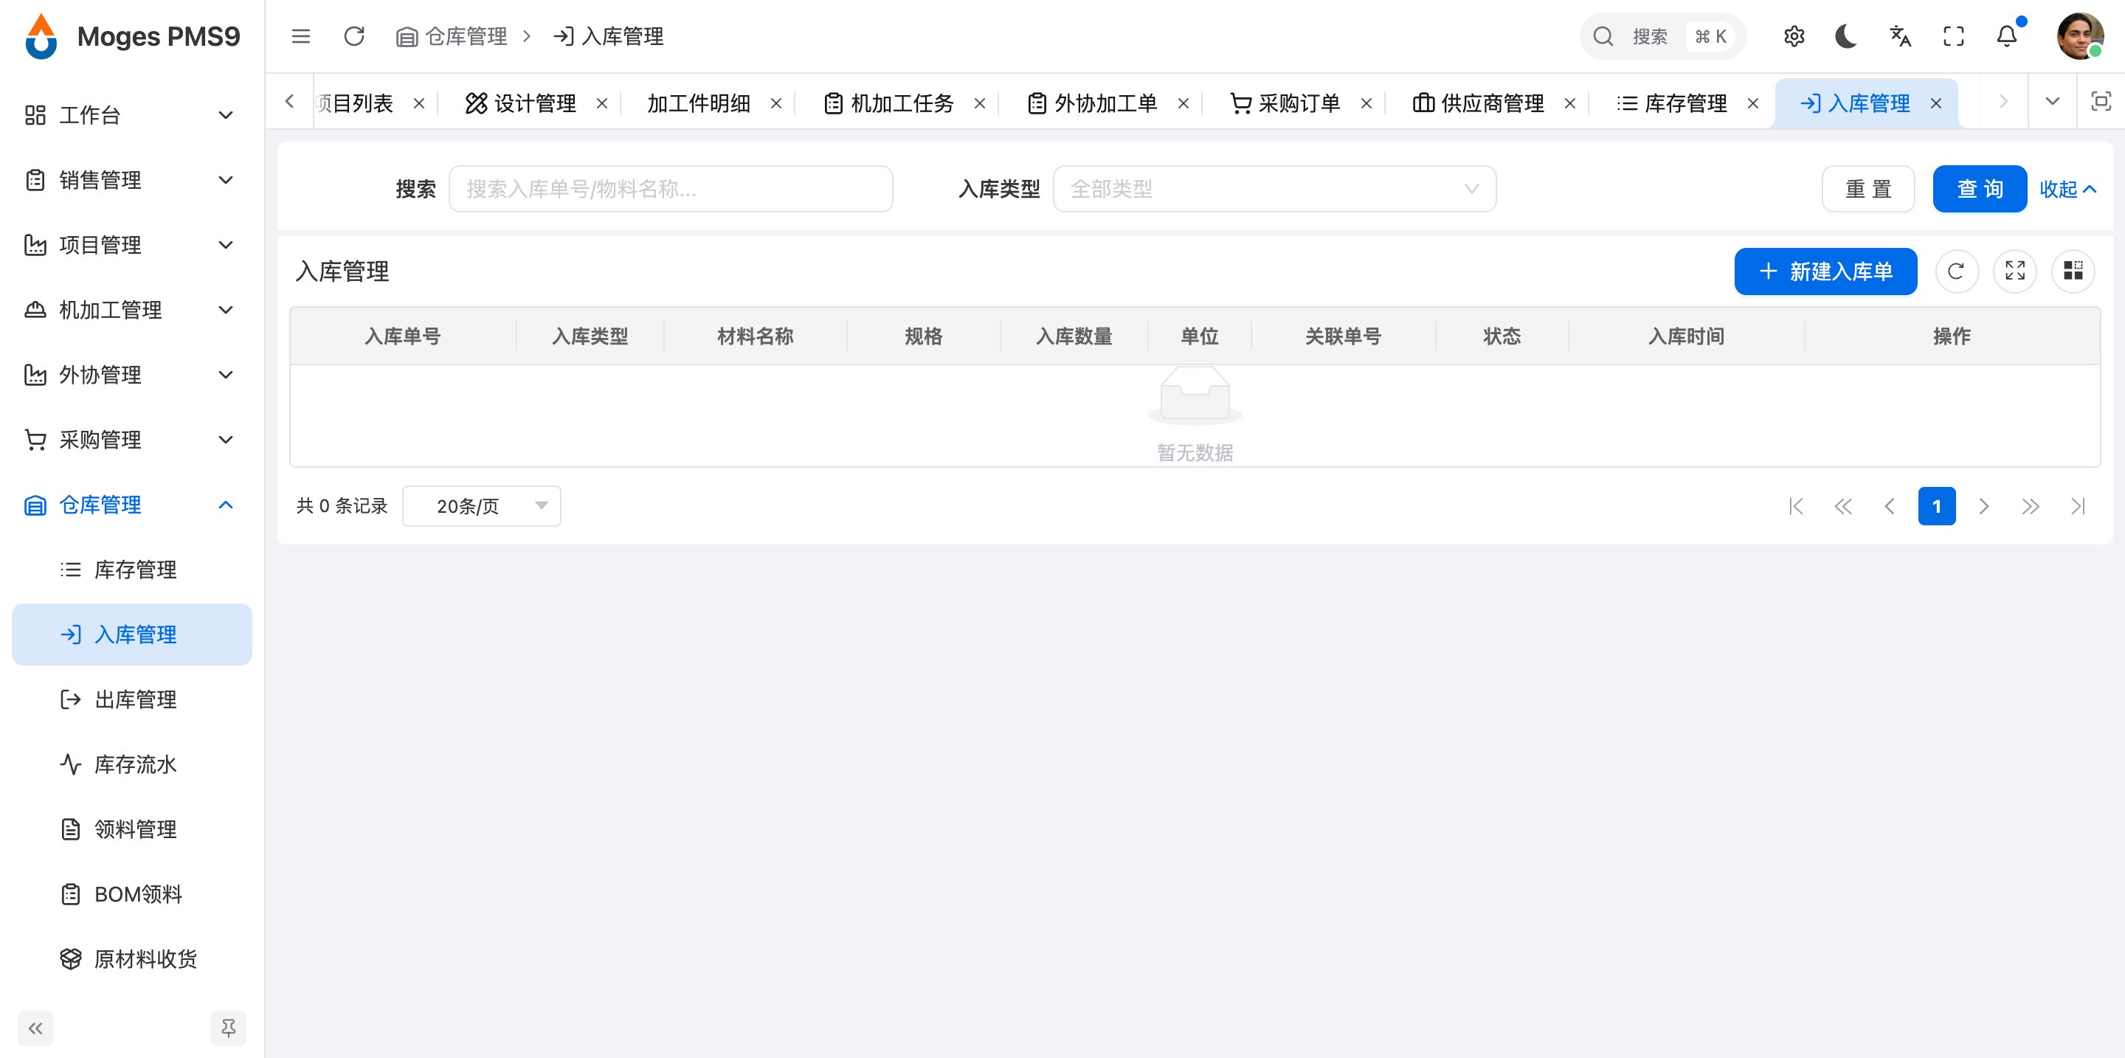Close the 机加工任务 tab

(x=980, y=103)
